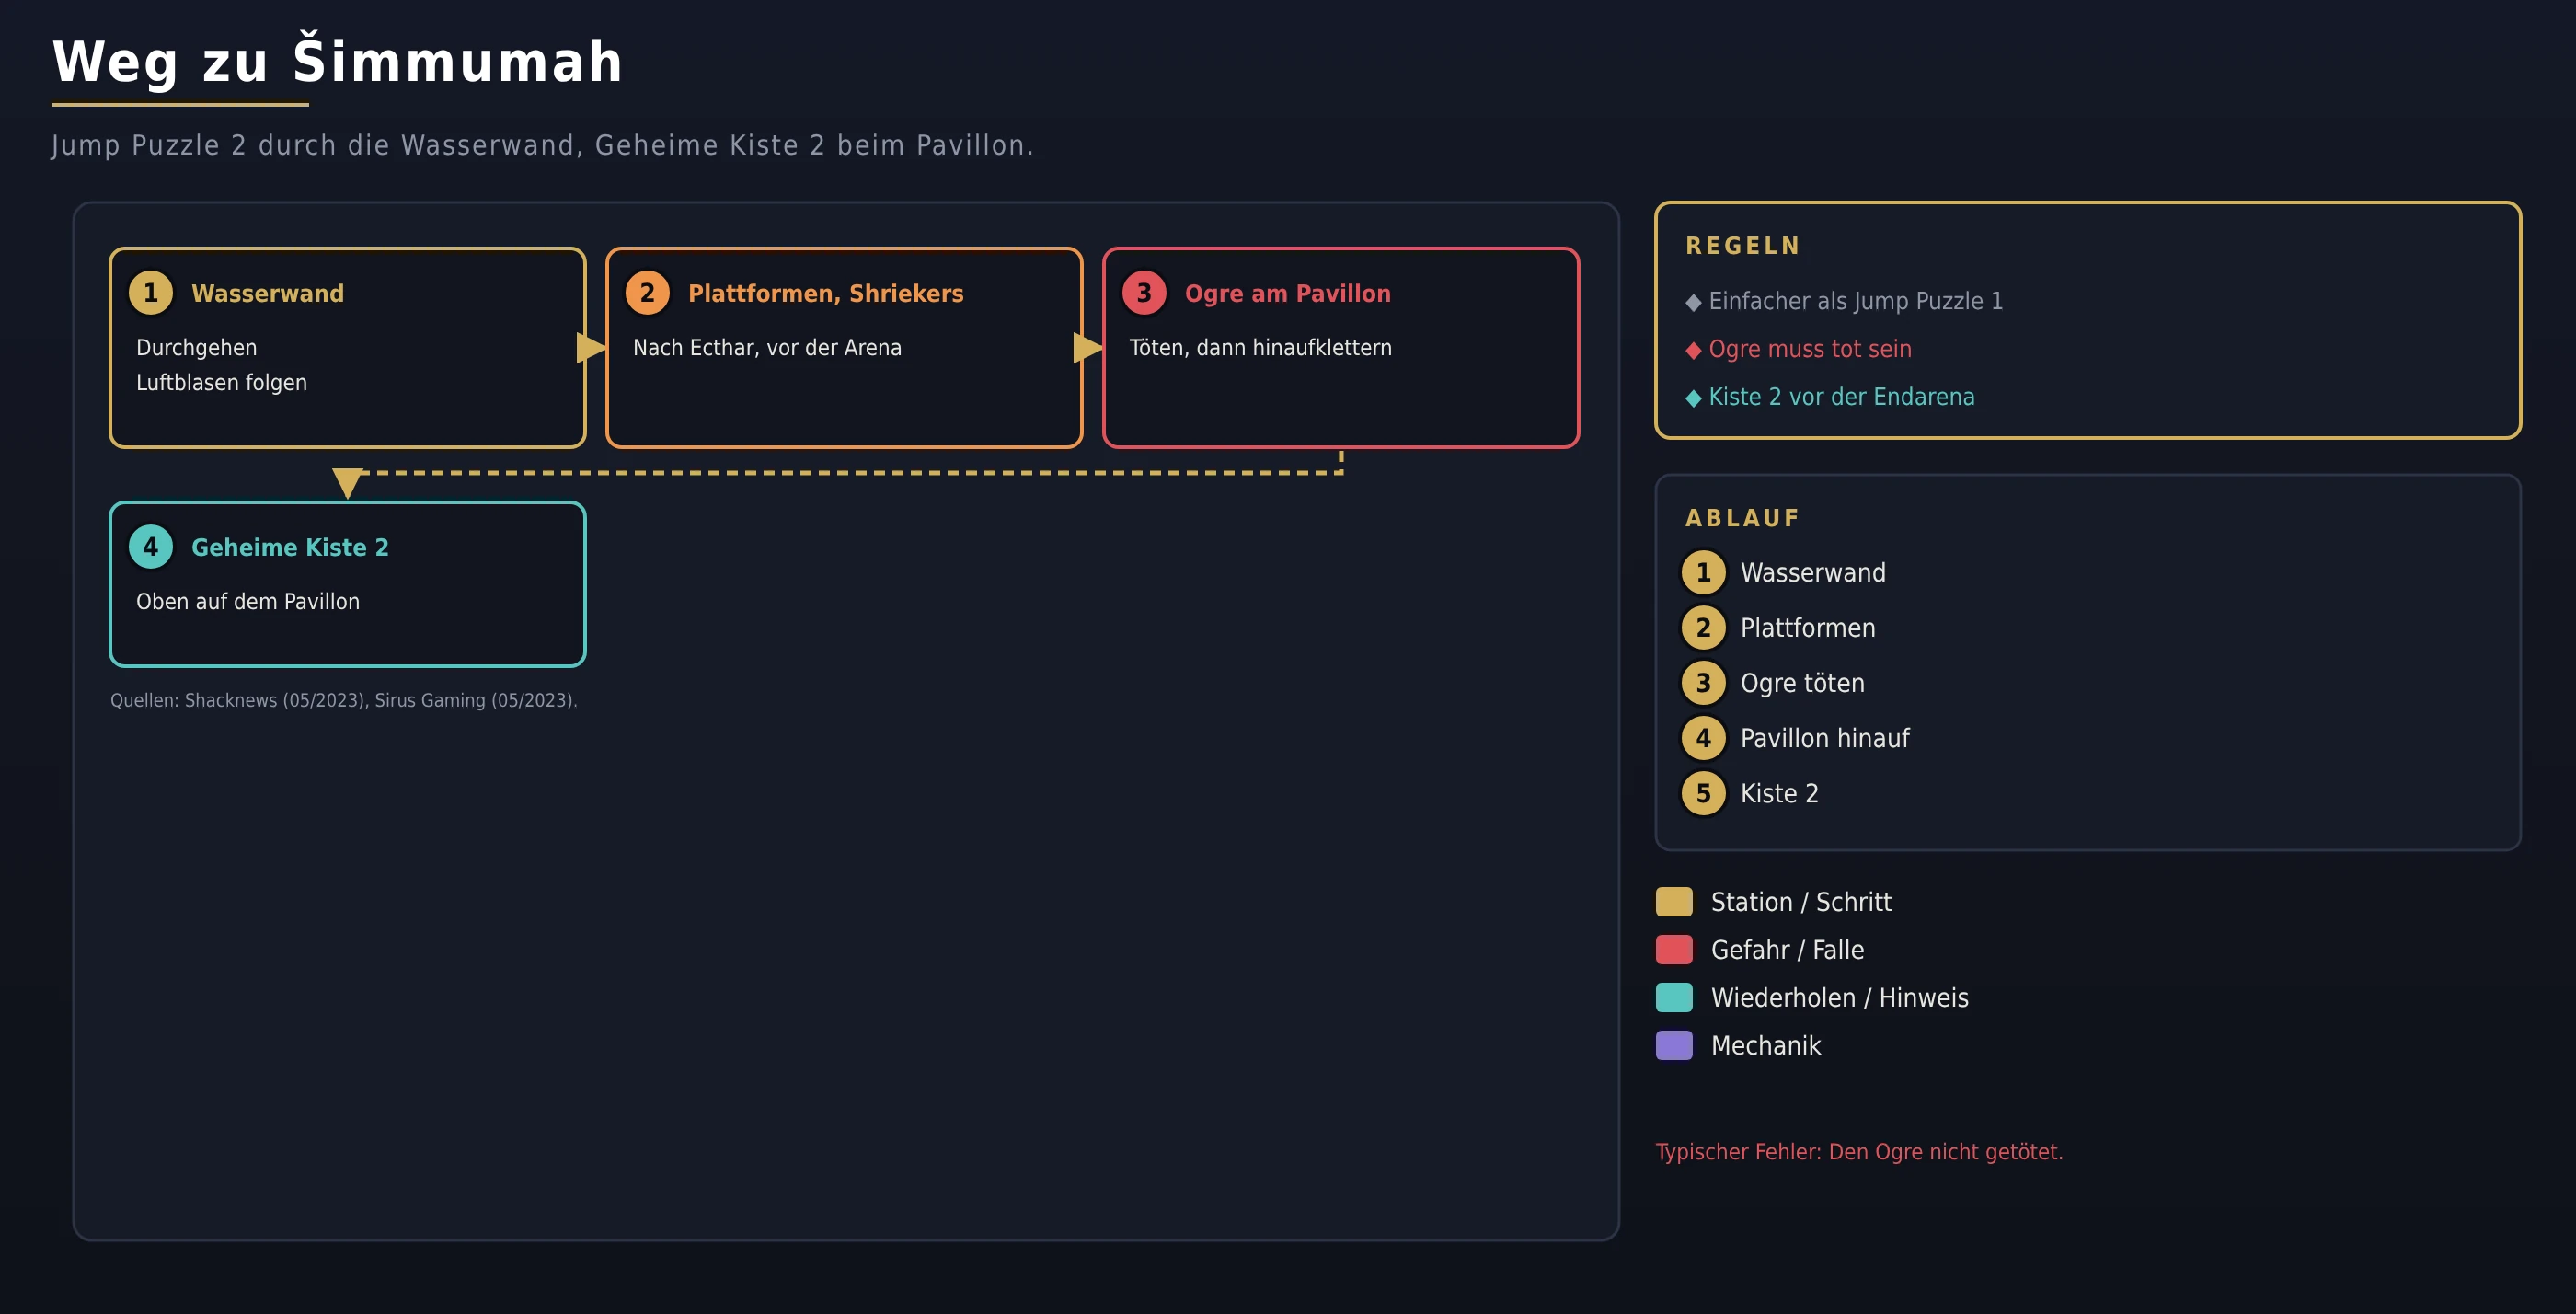This screenshot has width=2576, height=1314.
Task: Click step badge 1 on Wasserwand card
Action: 151,293
